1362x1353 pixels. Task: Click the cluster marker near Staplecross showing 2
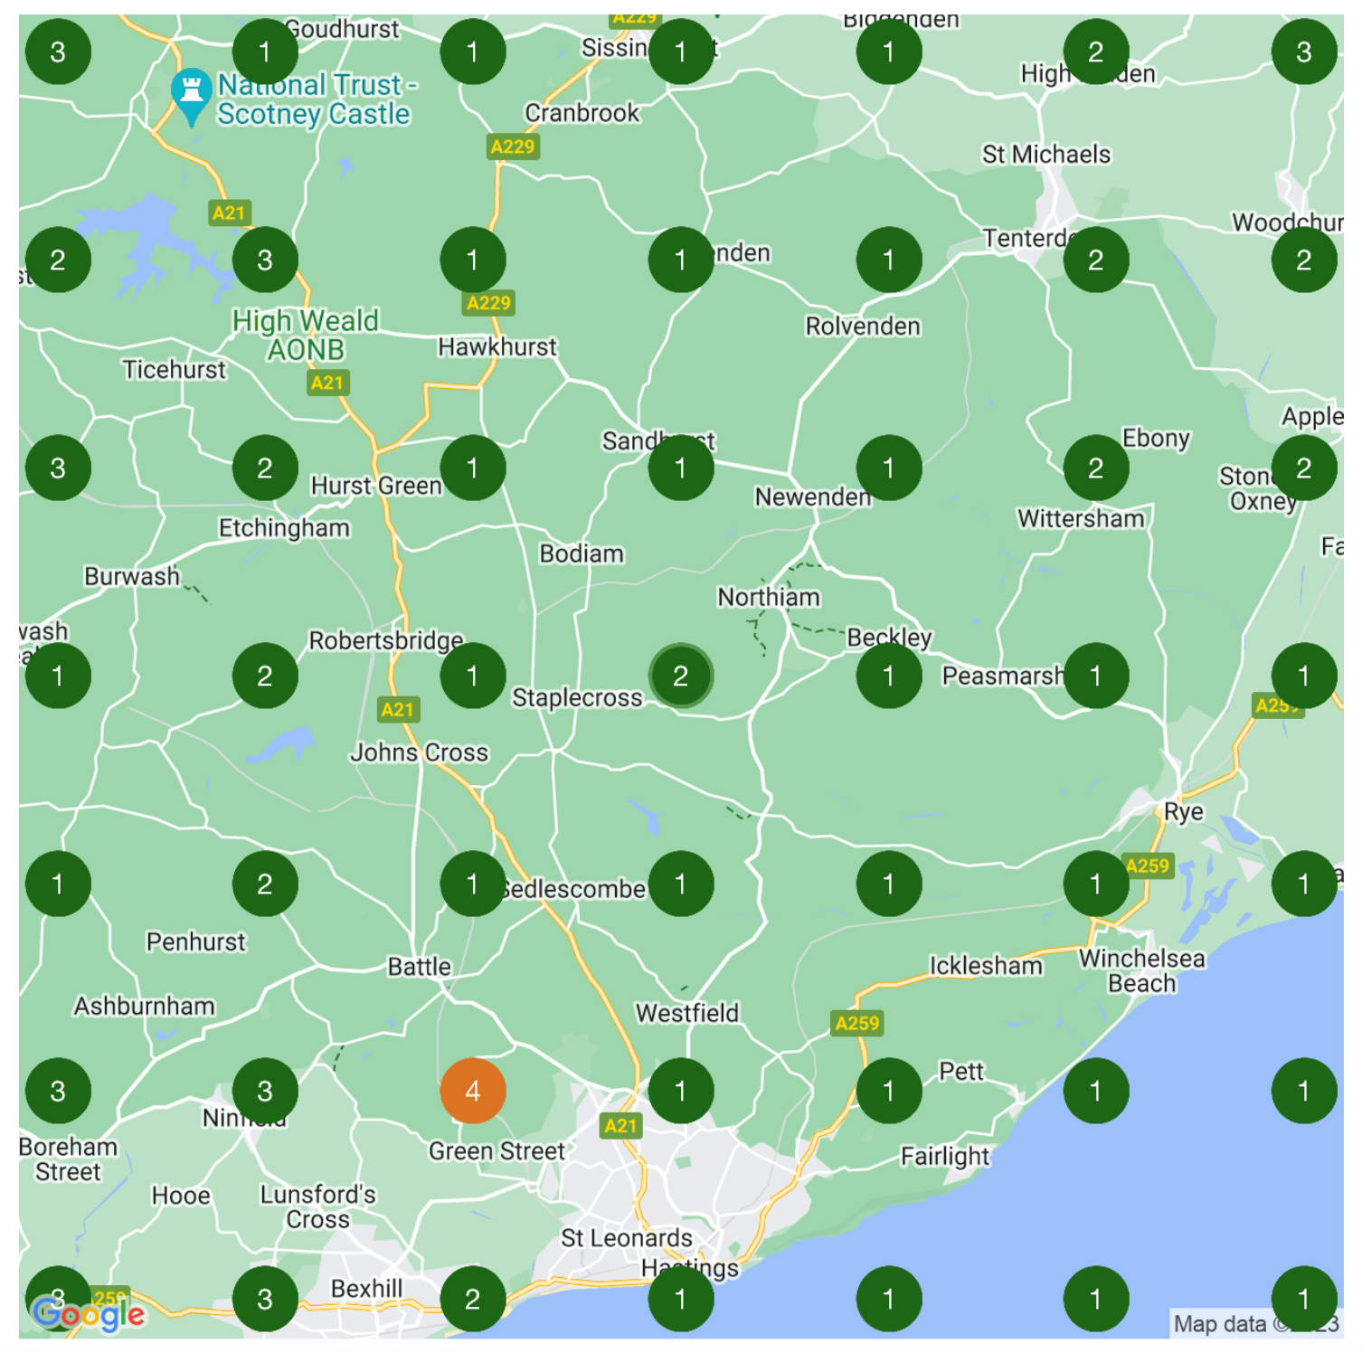(681, 675)
